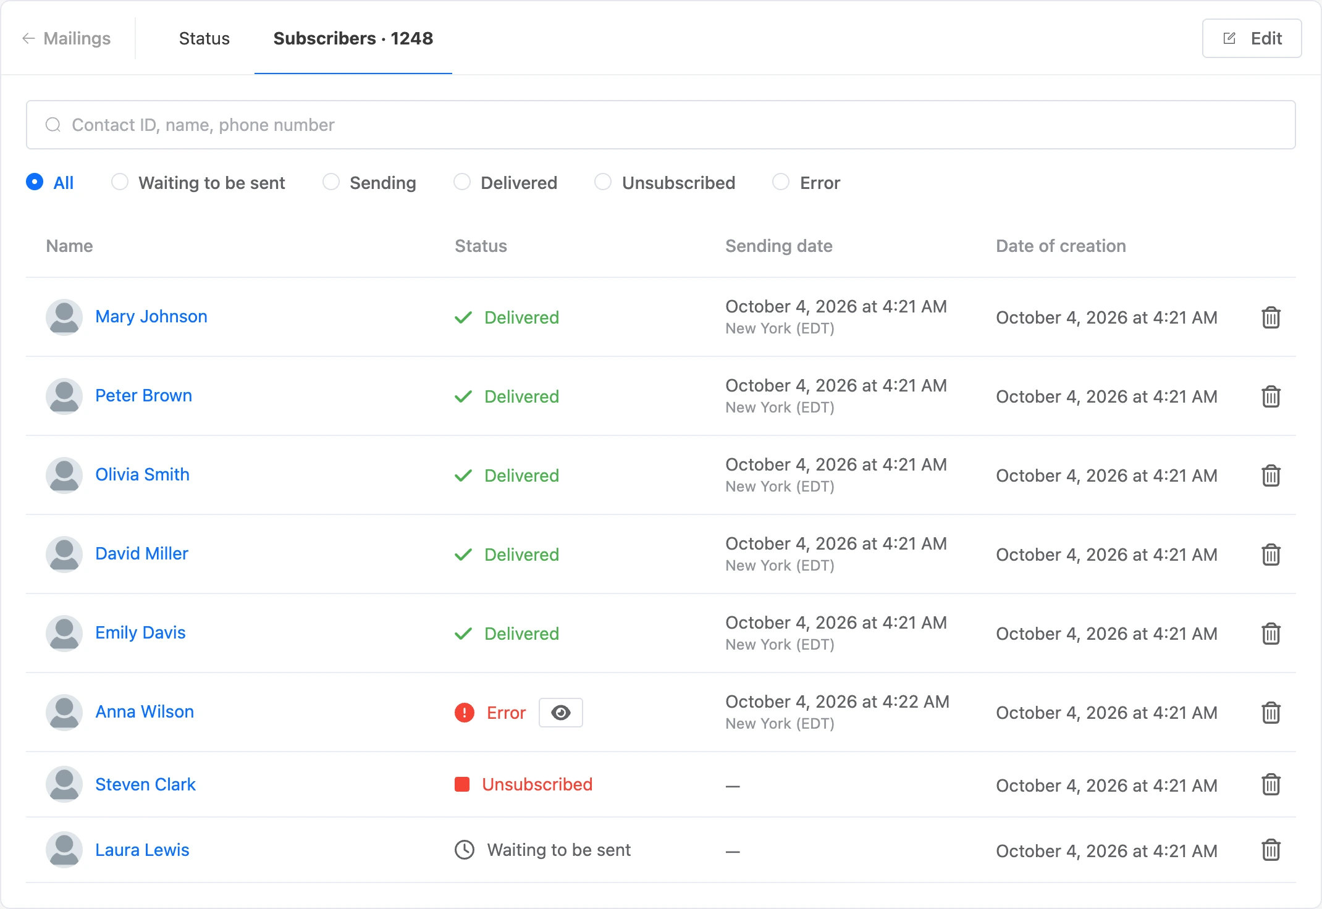Open Laura Lewis's contact link
The width and height of the screenshot is (1322, 909).
pyautogui.click(x=143, y=850)
